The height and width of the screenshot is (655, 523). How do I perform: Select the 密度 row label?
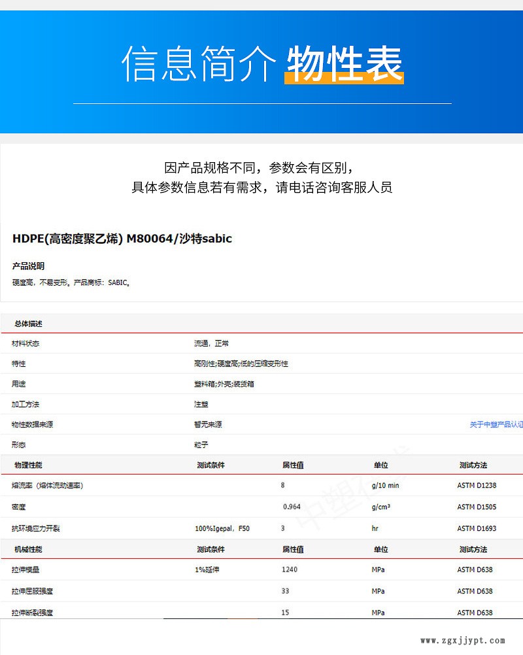tap(19, 507)
